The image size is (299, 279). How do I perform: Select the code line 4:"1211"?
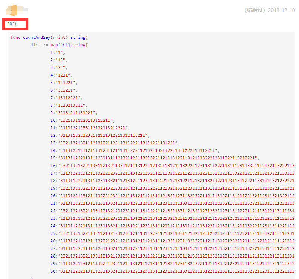(62, 75)
